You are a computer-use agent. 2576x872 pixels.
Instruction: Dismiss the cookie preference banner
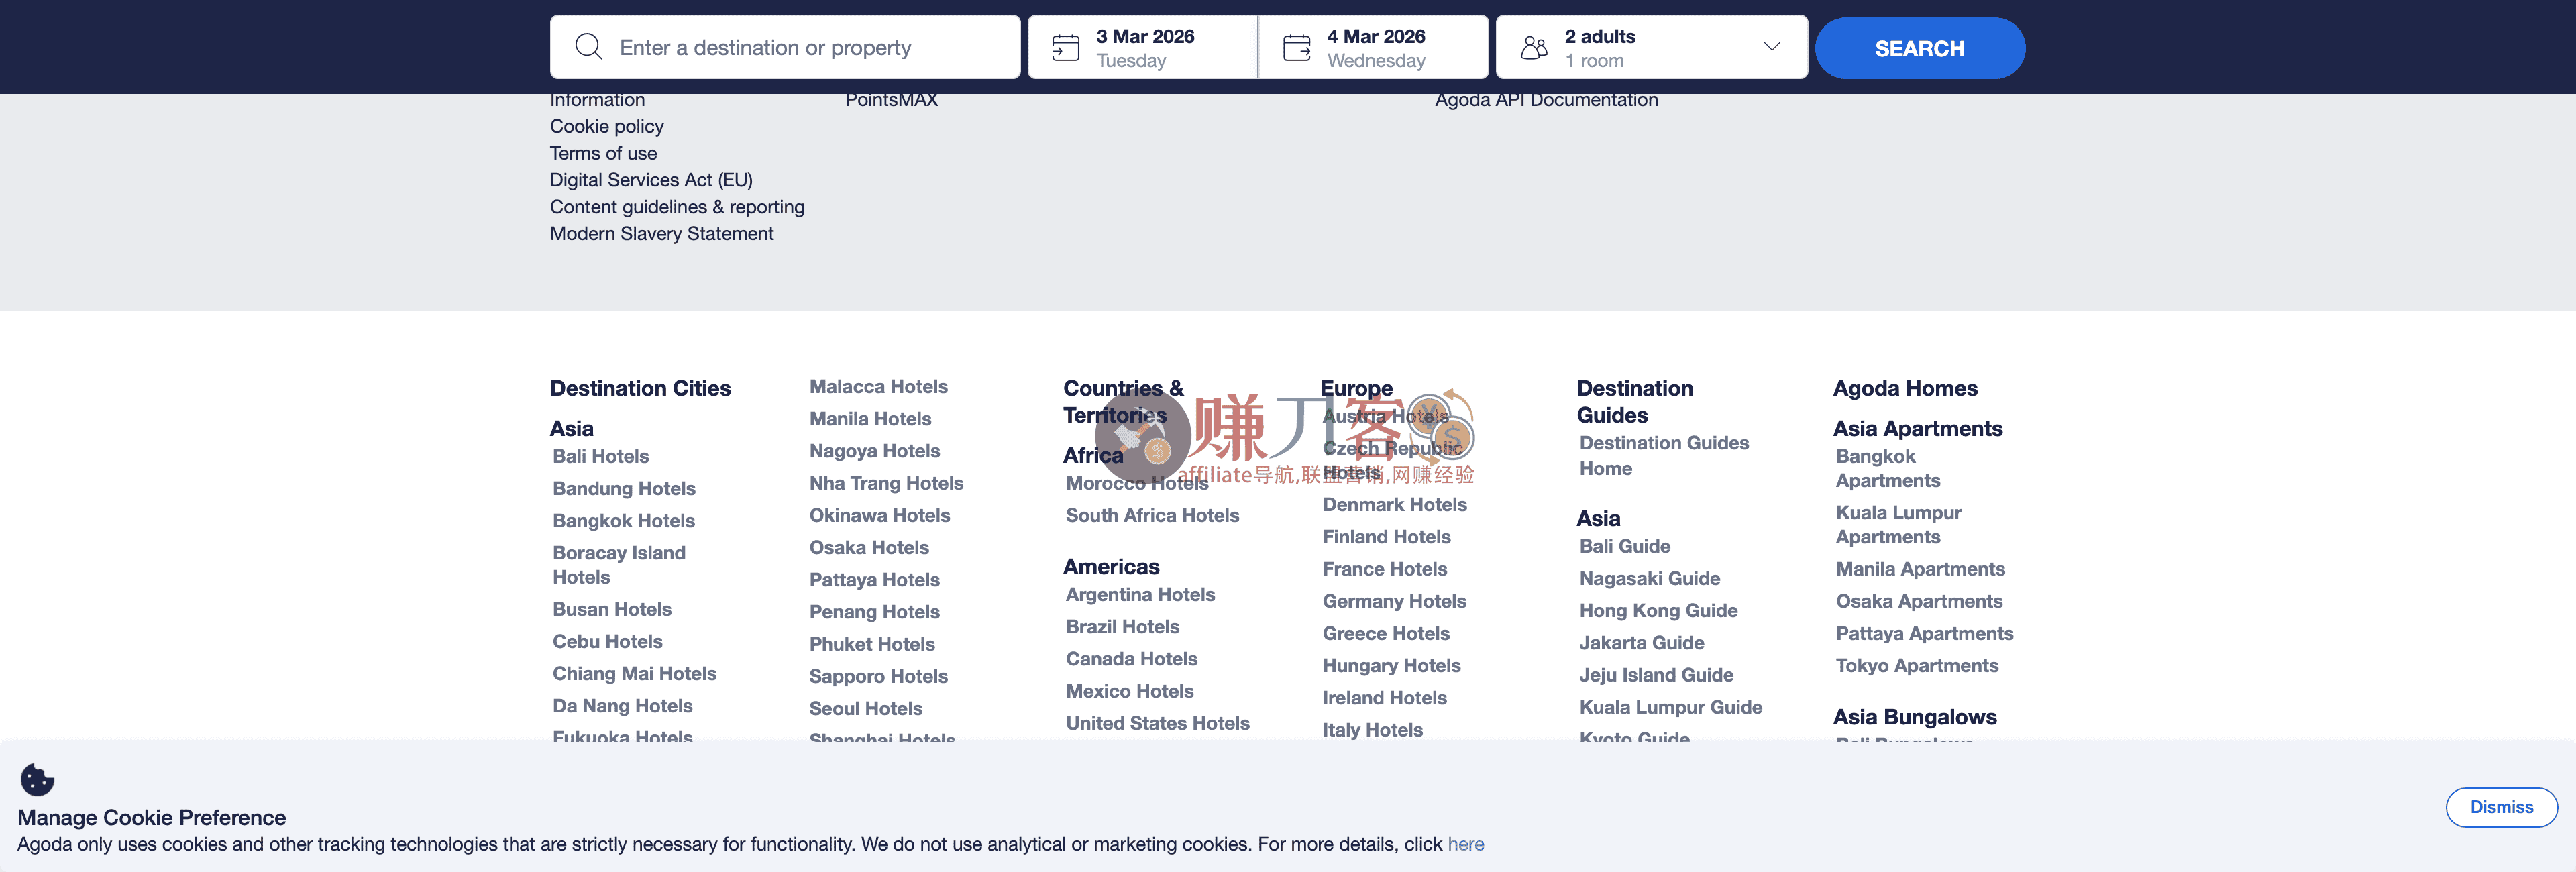(x=2500, y=807)
